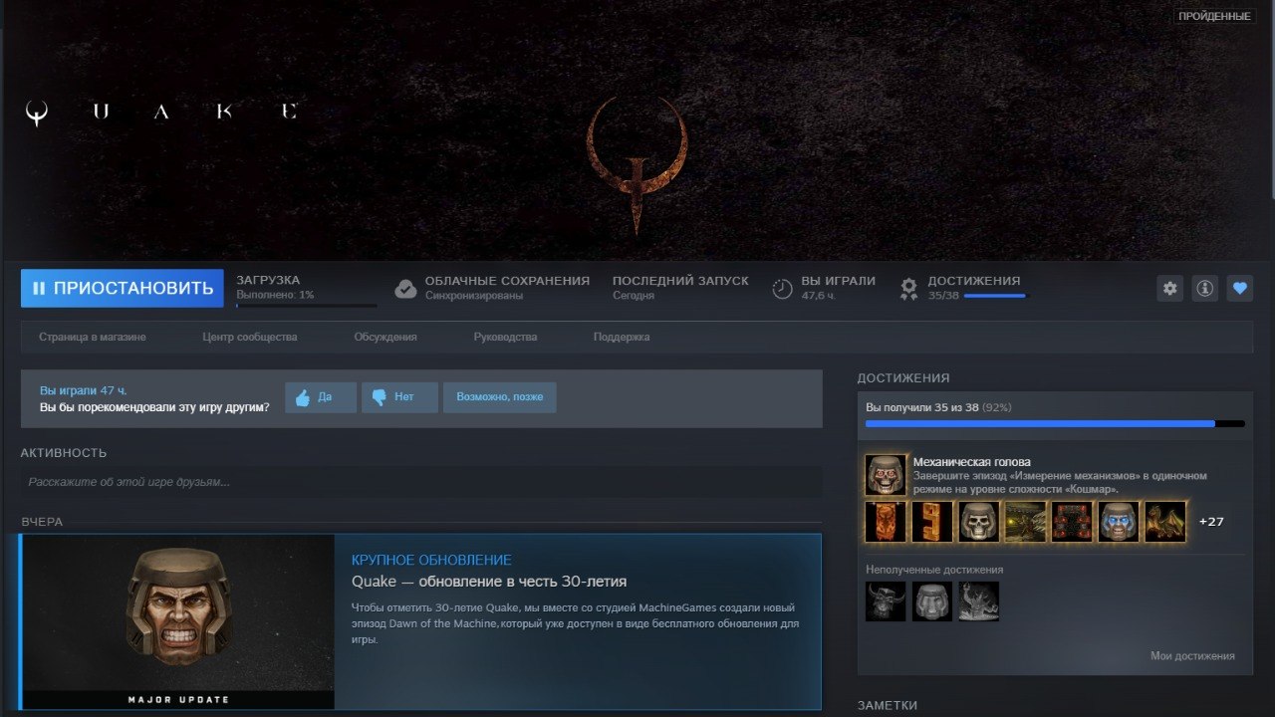Open the game info icon
Viewport: 1275px width, 717px height.
[x=1205, y=288]
